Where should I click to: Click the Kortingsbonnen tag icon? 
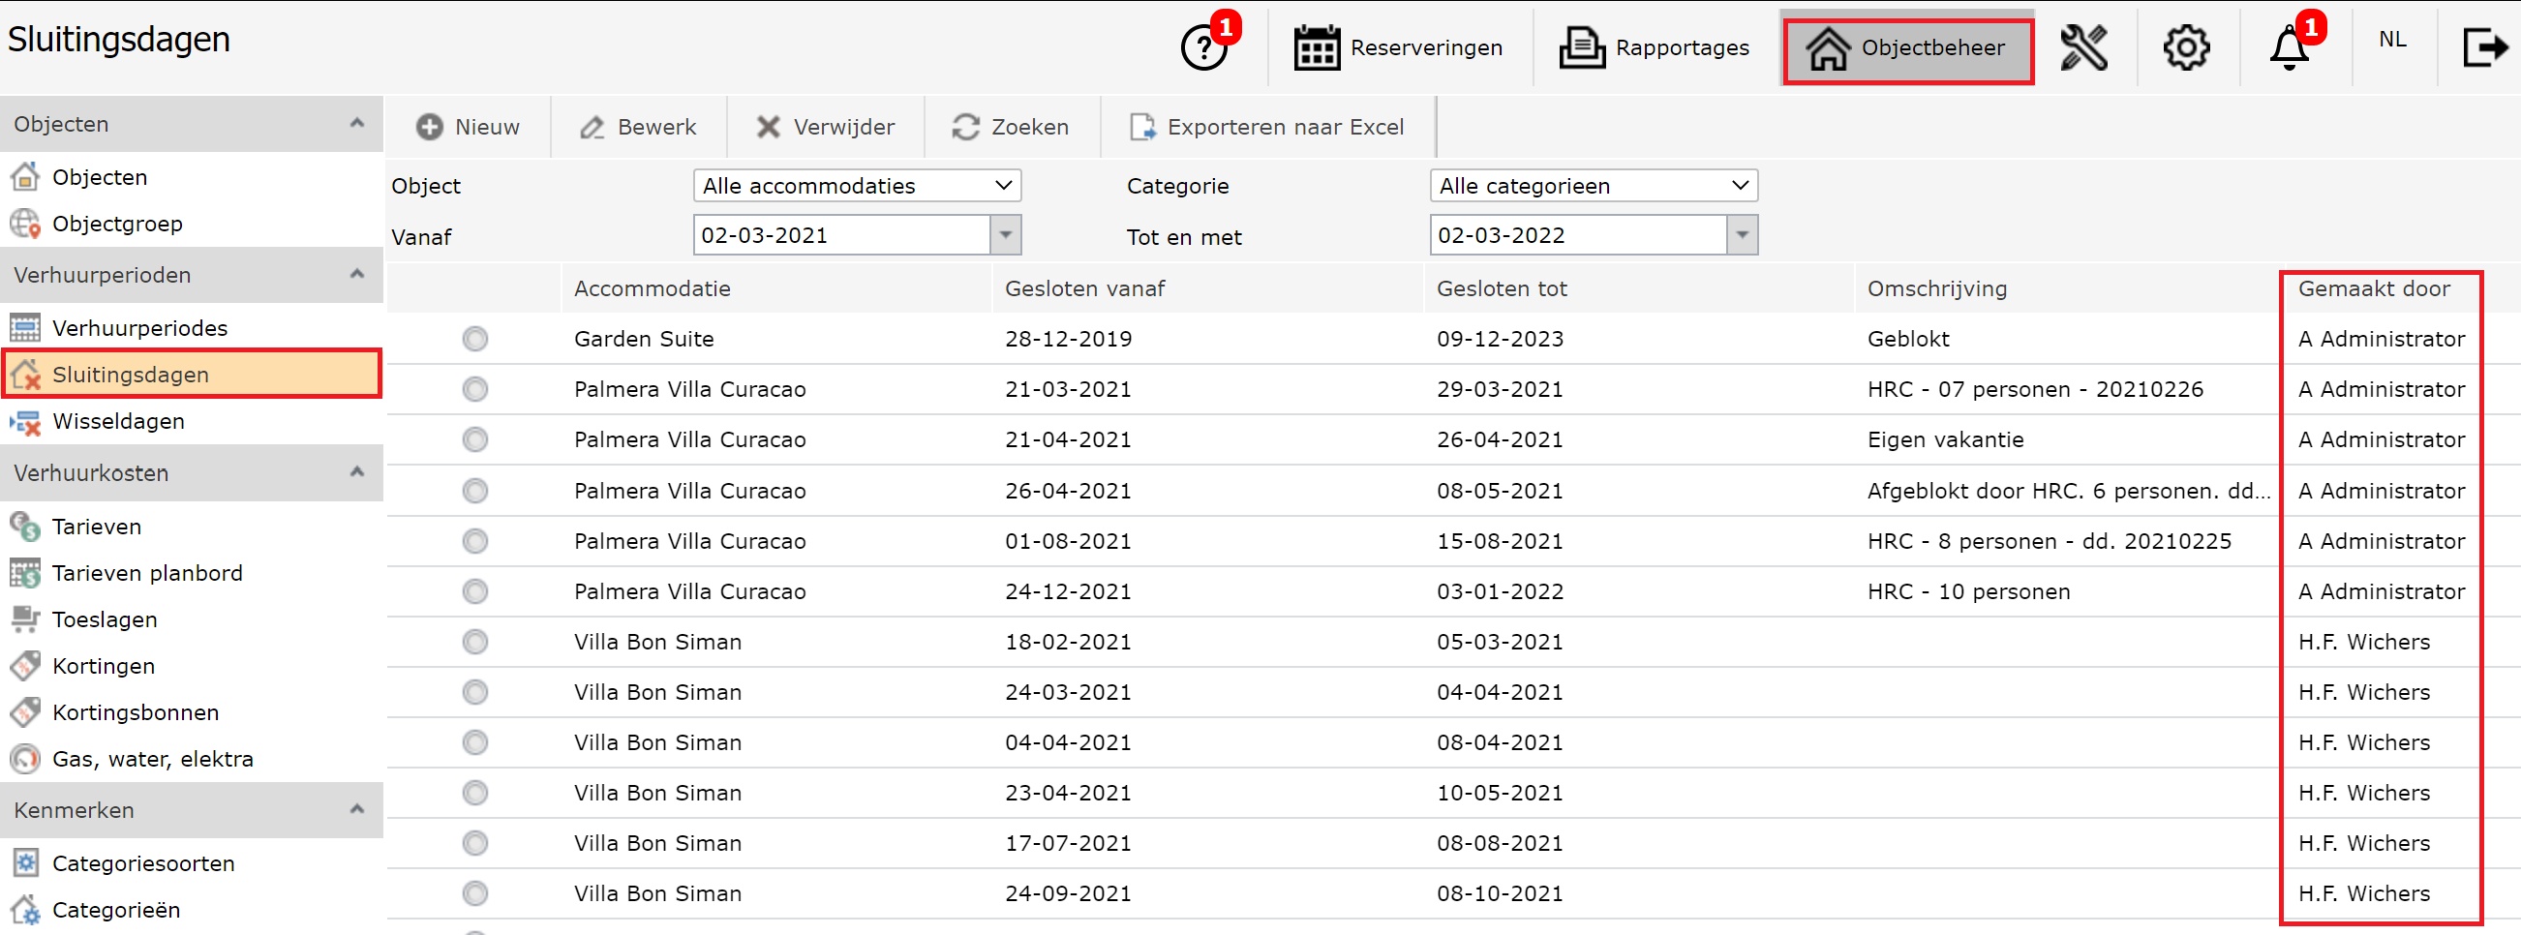pos(25,712)
